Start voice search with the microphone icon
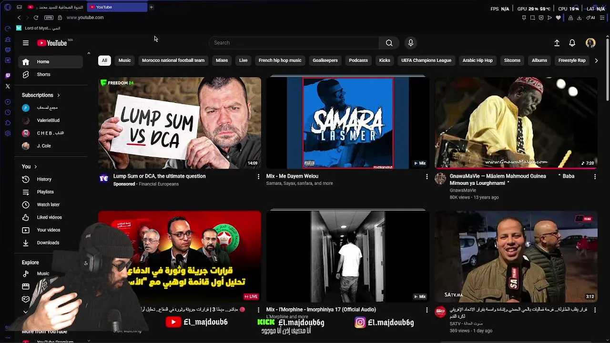Viewport: 610px width, 343px height. [x=411, y=43]
